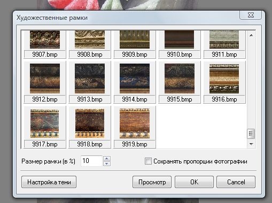This screenshot has width=272, height=203.
Task: Confirm with the OK button
Action: [x=194, y=182]
